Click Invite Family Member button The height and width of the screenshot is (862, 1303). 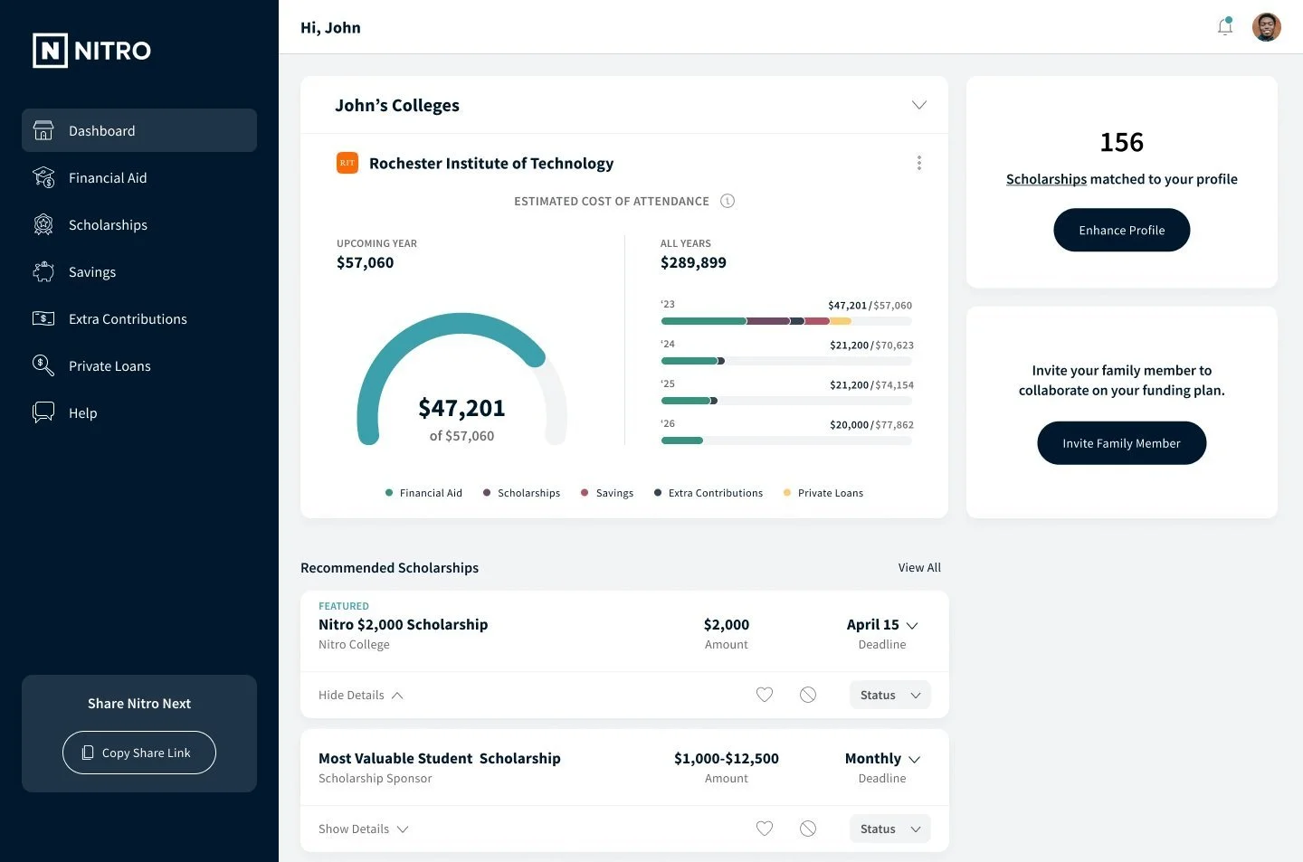(1121, 443)
